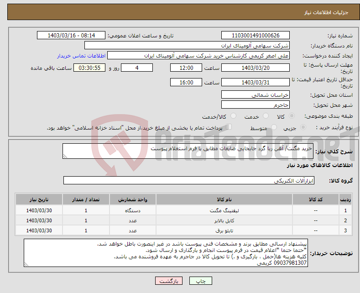Select the کالا/خدمت radio button

click(233, 116)
